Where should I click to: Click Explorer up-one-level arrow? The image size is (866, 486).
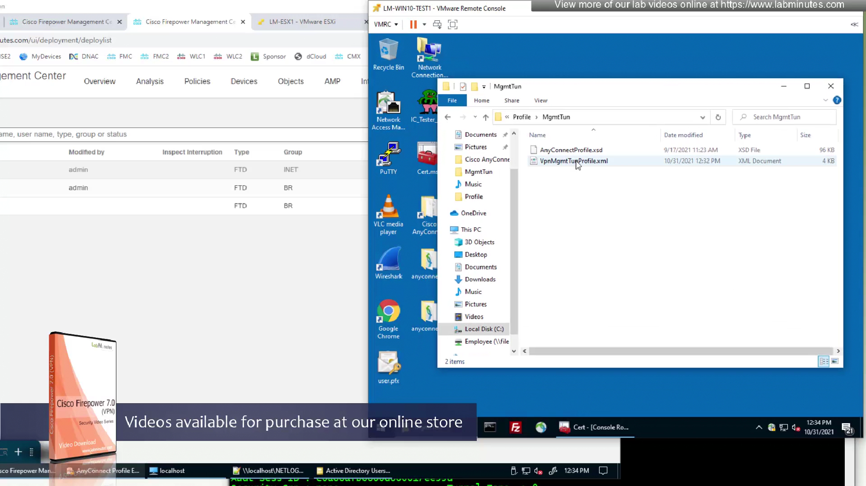(x=486, y=117)
